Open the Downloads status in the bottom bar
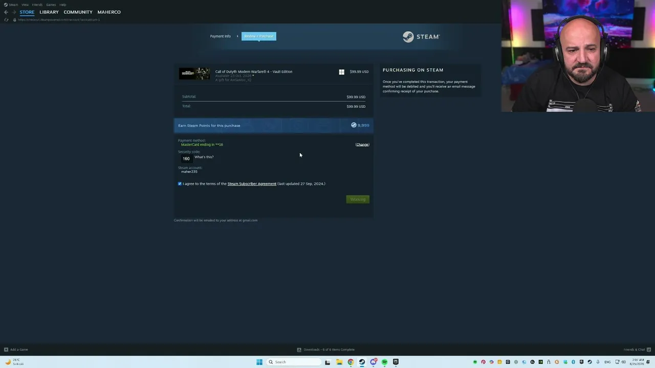 (x=326, y=350)
